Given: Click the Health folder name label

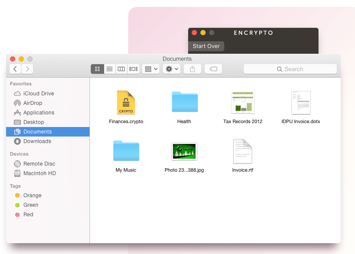Looking at the screenshot, I should [x=184, y=121].
